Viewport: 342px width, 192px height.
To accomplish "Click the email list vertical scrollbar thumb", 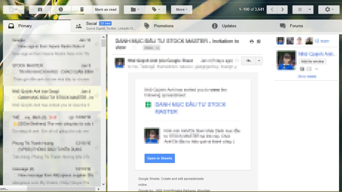I will pyautogui.click(x=104, y=43).
